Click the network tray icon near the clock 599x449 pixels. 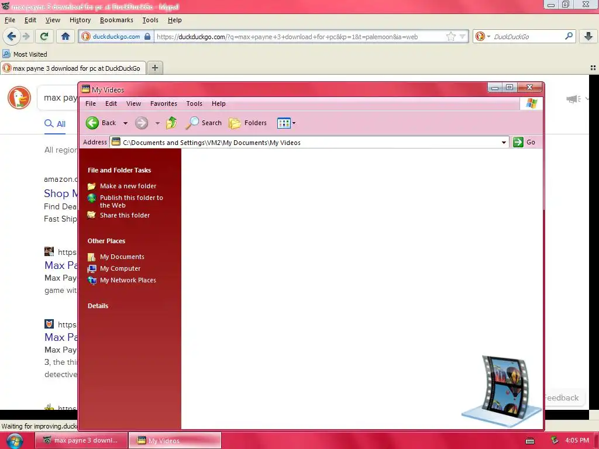555,440
